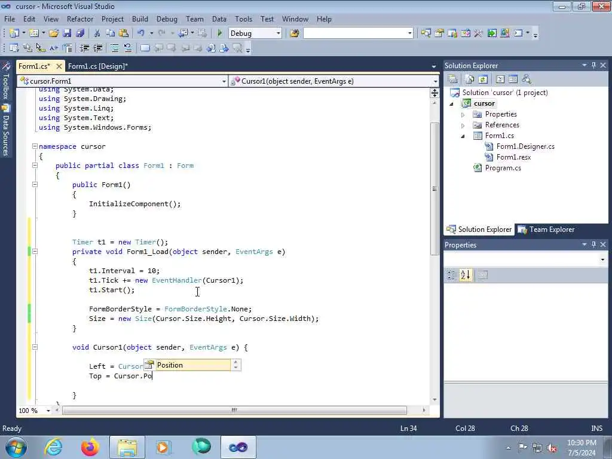This screenshot has width=612, height=459.
Task: Switch to Form1.cs [Design]* tab
Action: (x=98, y=66)
